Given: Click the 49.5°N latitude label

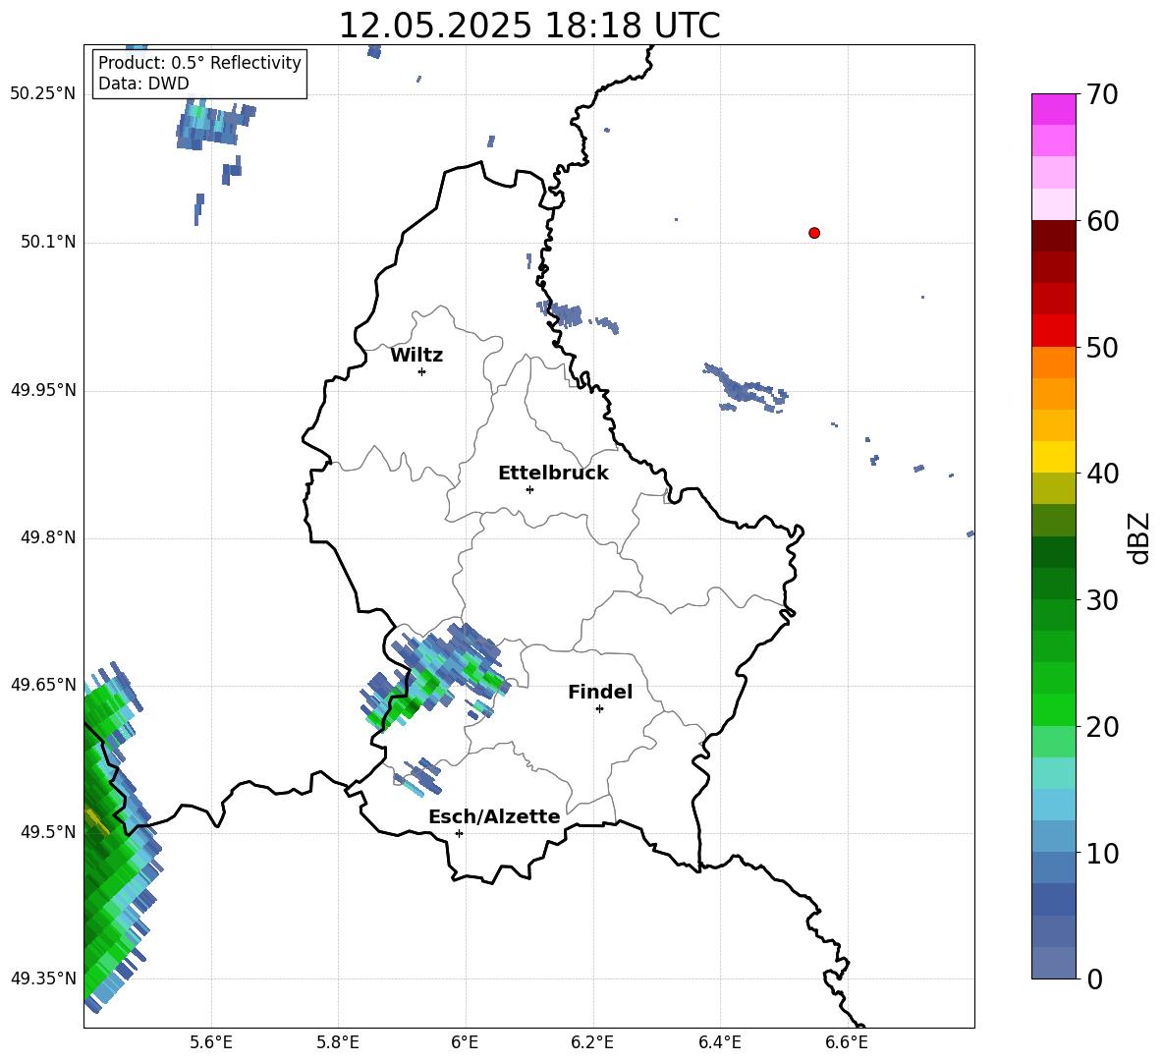Looking at the screenshot, I should click(x=48, y=832).
